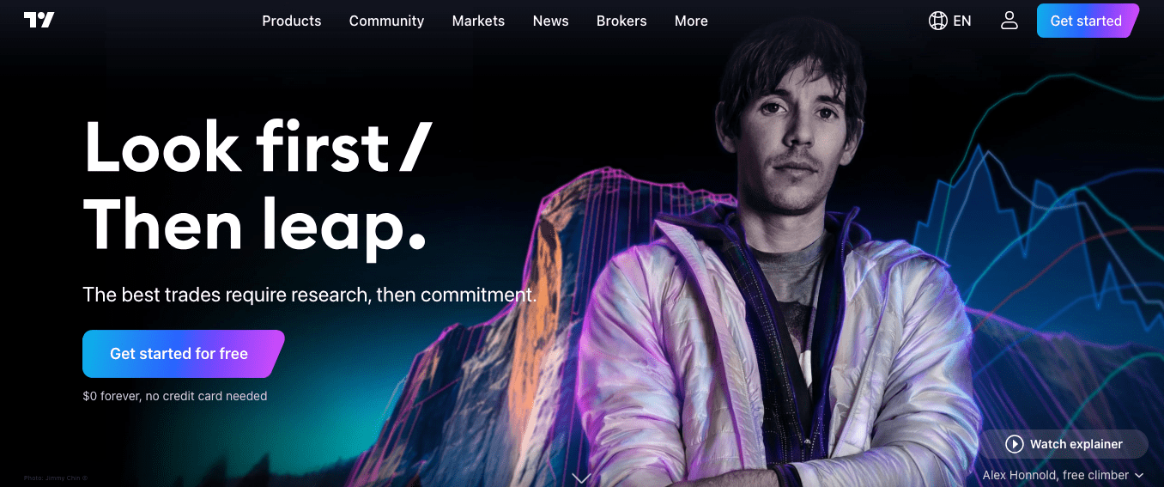Open the user profile icon menu
This screenshot has height=487, width=1164.
point(1009,21)
